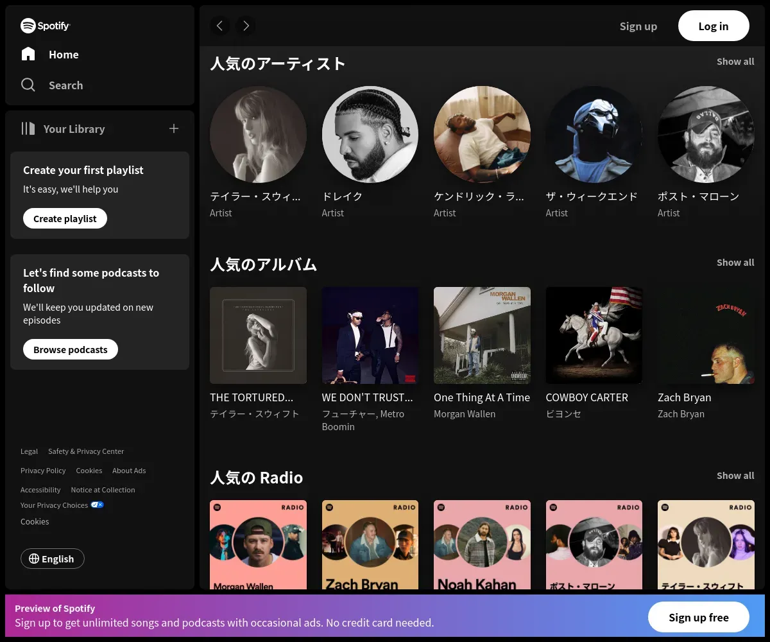Click the Log in button
This screenshot has height=642, width=770.
[714, 26]
